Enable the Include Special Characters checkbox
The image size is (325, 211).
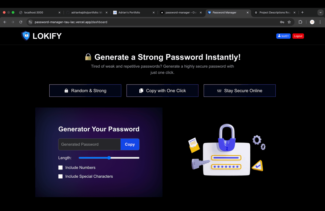(60, 176)
